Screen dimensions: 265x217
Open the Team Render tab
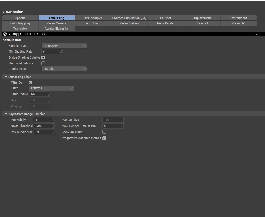click(166, 23)
